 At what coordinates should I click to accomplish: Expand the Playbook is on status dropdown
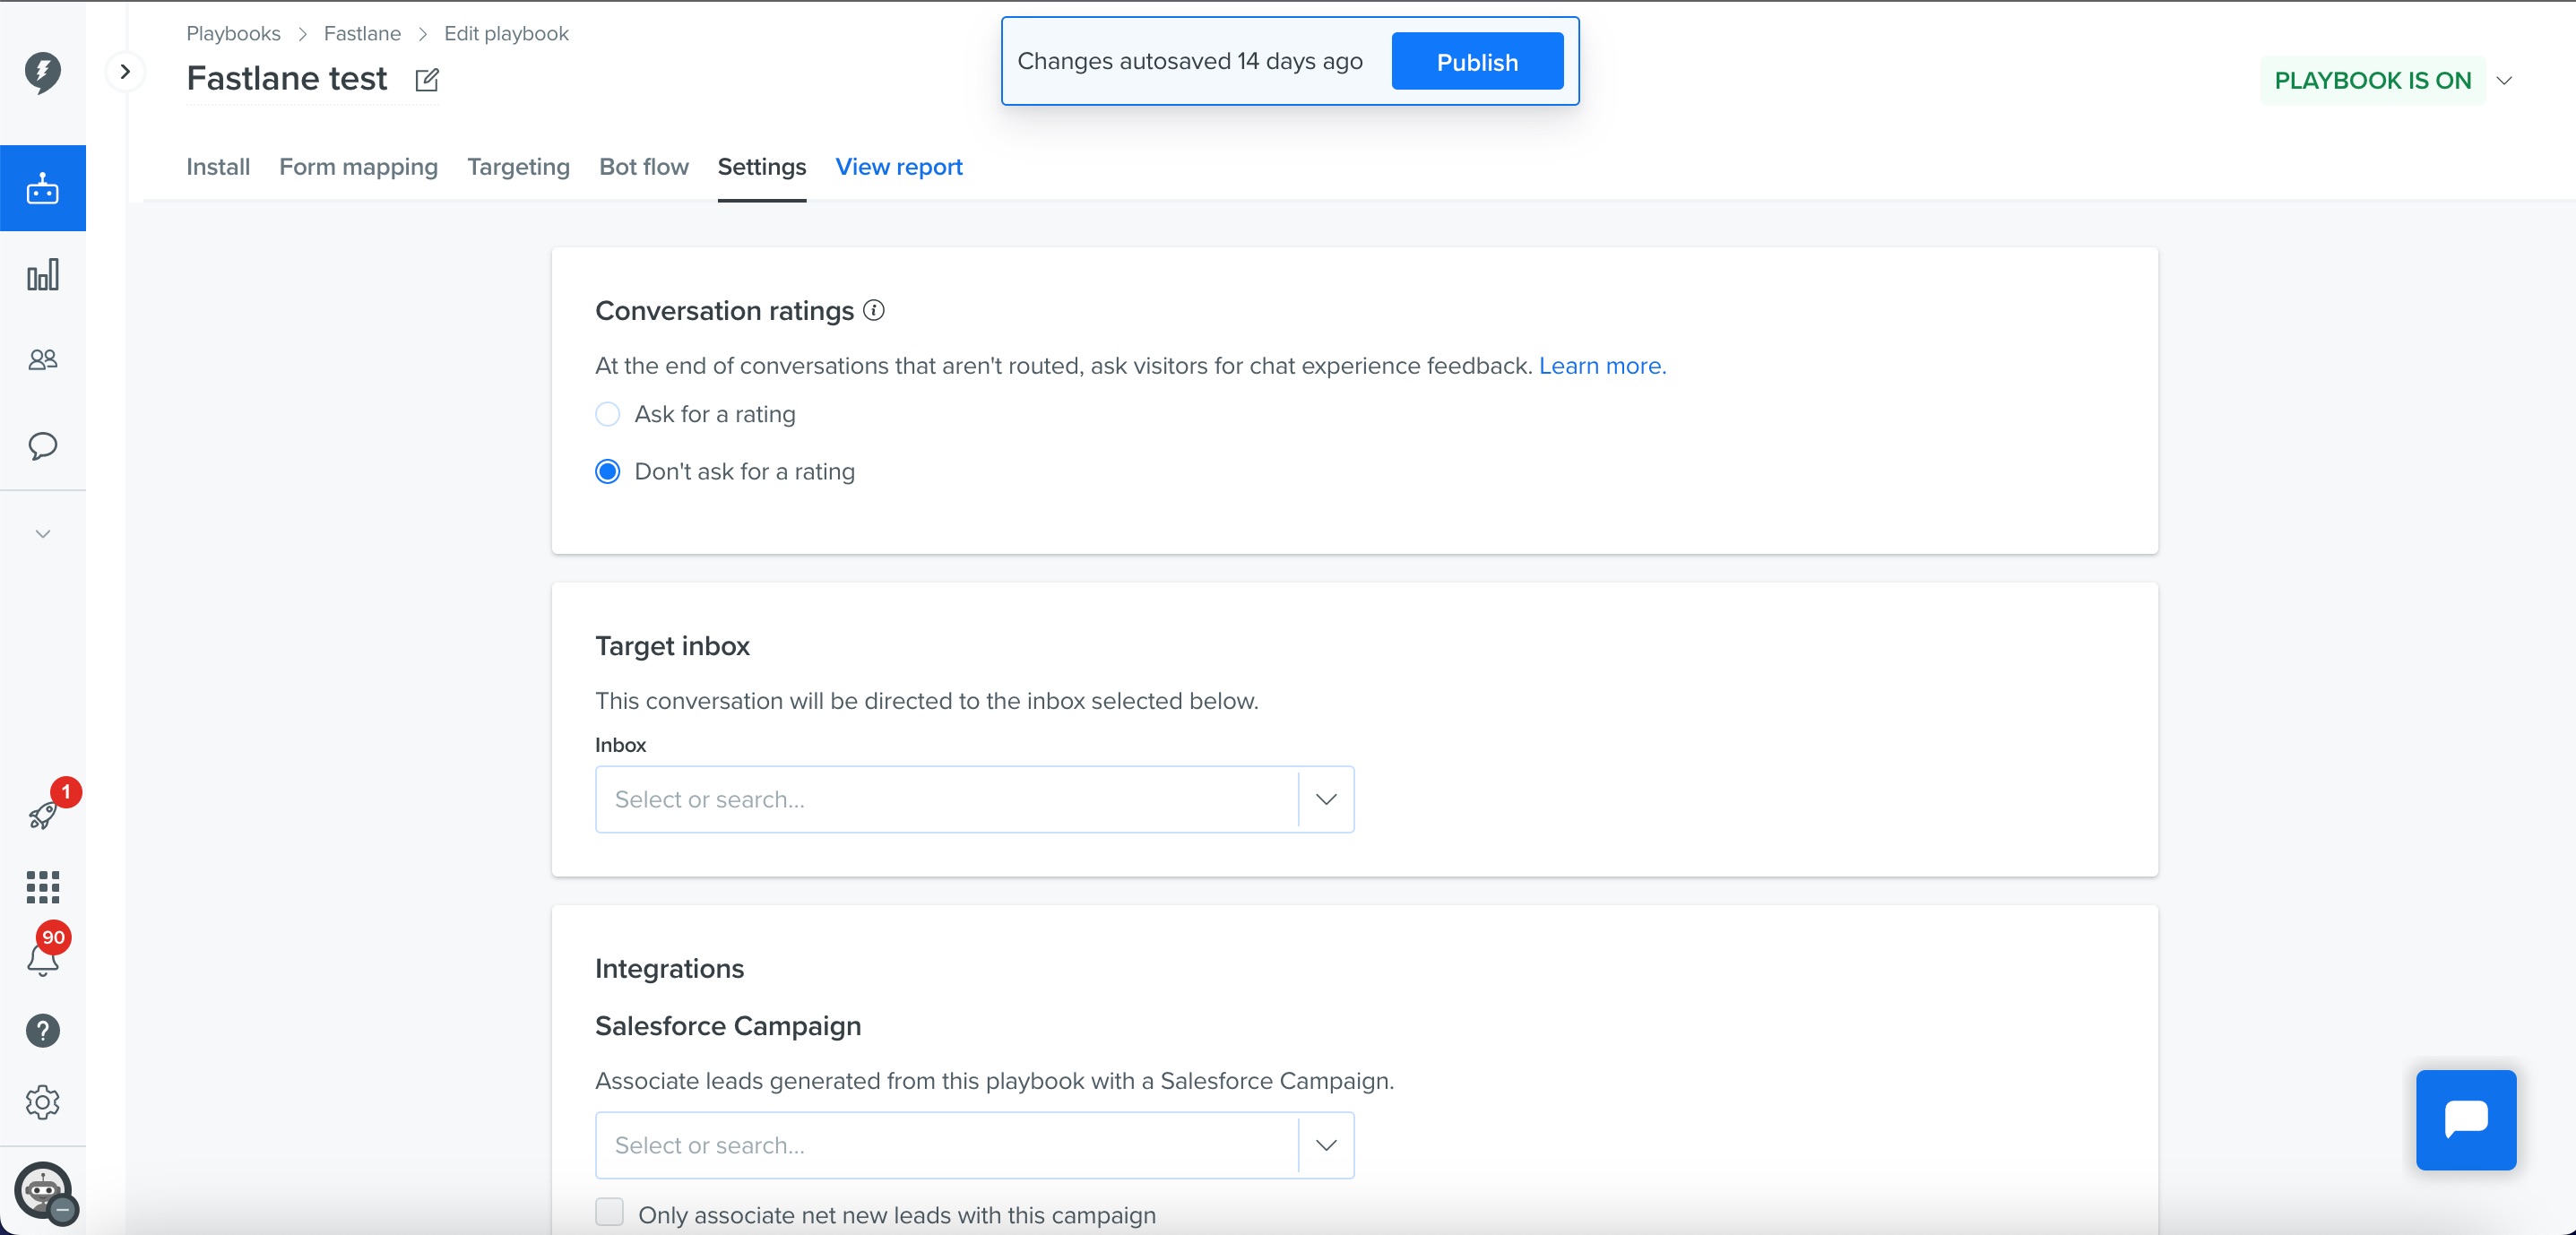(2504, 81)
